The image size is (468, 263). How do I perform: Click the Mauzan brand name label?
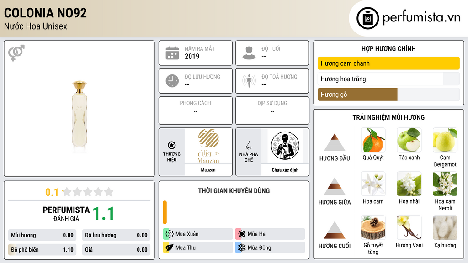(x=208, y=170)
